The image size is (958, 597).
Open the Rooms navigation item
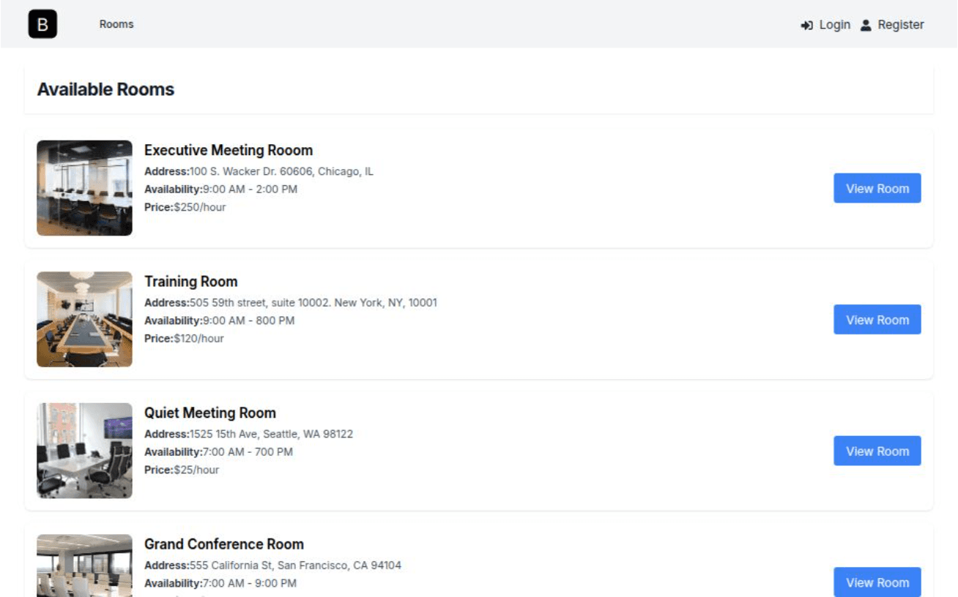pyautogui.click(x=116, y=24)
